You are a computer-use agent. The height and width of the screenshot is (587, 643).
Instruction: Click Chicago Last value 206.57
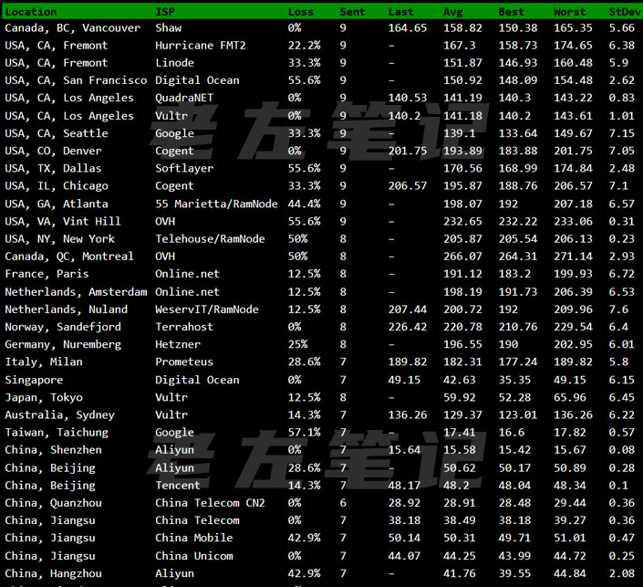coord(408,186)
